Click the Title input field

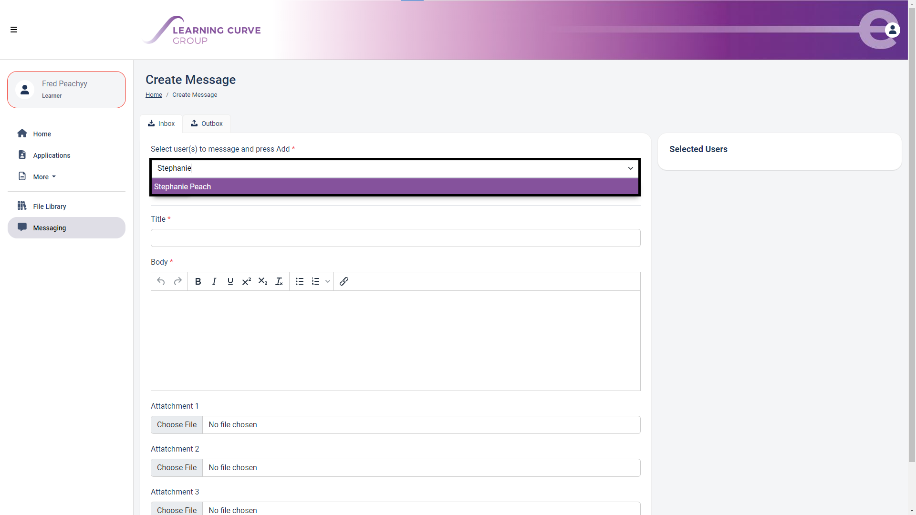point(396,238)
